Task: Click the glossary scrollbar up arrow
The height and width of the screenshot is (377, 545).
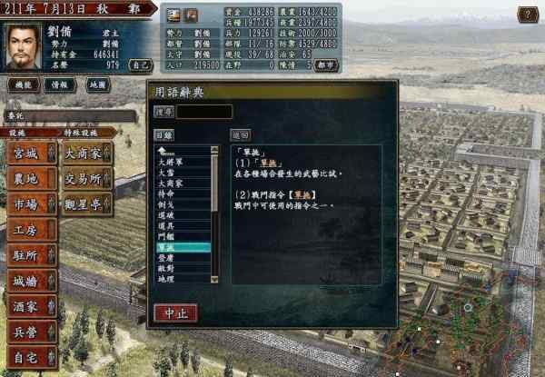Action: point(214,150)
